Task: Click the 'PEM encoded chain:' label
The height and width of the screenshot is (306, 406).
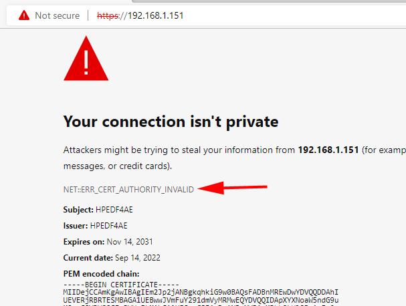Action: (x=101, y=274)
